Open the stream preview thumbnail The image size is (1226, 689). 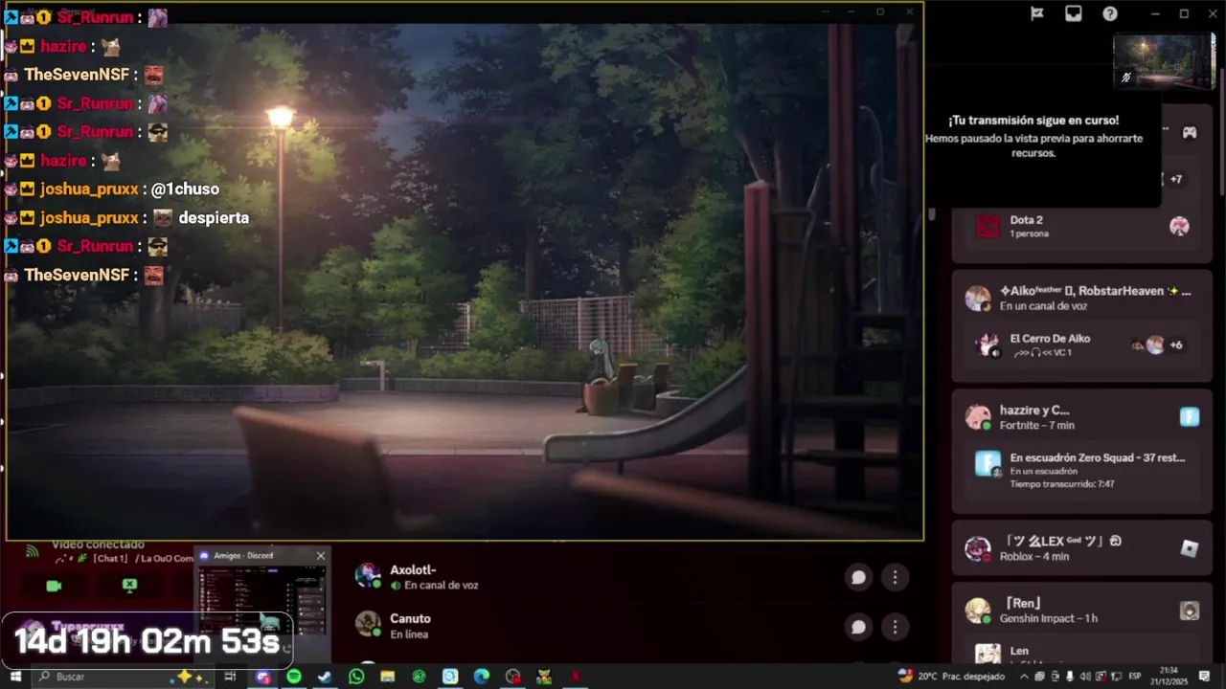pyautogui.click(x=1164, y=61)
